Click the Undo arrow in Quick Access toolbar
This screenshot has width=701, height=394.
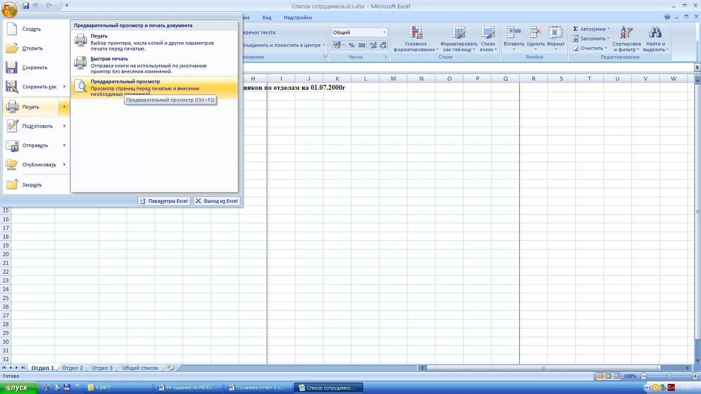35,6
